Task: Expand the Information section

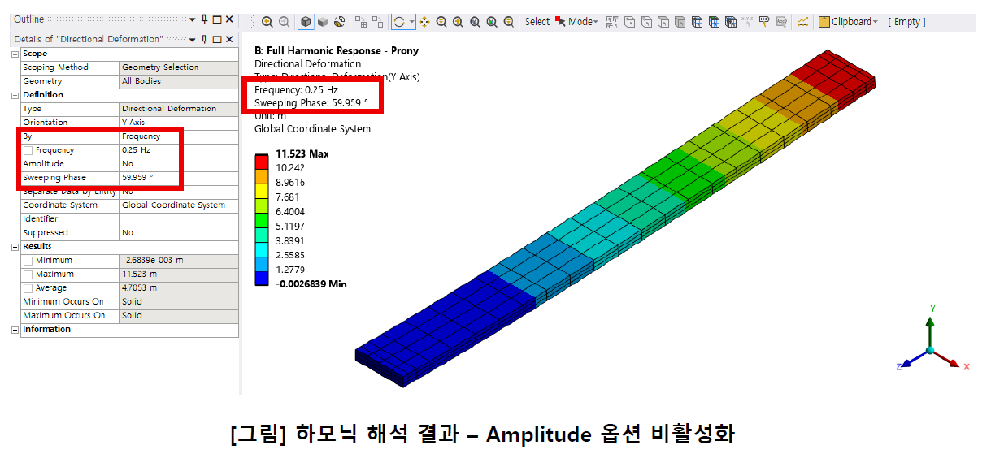Action: [x=15, y=330]
